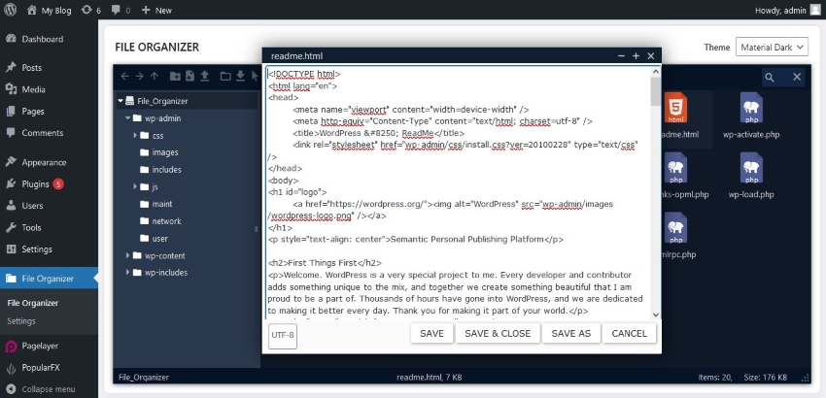Click the editor vertical scrollbar thumb
The width and height of the screenshot is (826, 398).
click(x=655, y=90)
